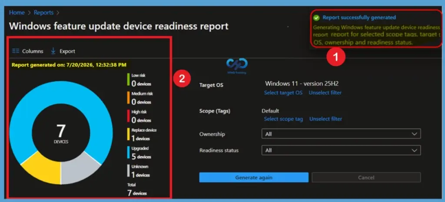
Task: Click the 'Scope (Tags)' field label
Action: pyautogui.click(x=215, y=111)
